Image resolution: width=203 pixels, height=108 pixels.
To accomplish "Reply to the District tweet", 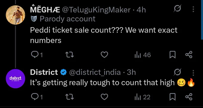I will (x=37, y=97).
